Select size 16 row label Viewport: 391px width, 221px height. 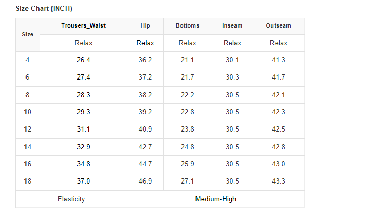28,164
